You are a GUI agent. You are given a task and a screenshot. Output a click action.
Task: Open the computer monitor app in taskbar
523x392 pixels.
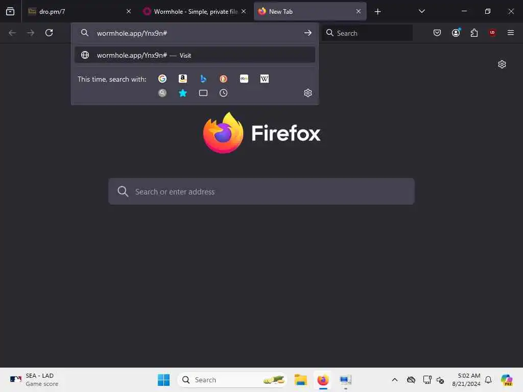click(x=345, y=380)
